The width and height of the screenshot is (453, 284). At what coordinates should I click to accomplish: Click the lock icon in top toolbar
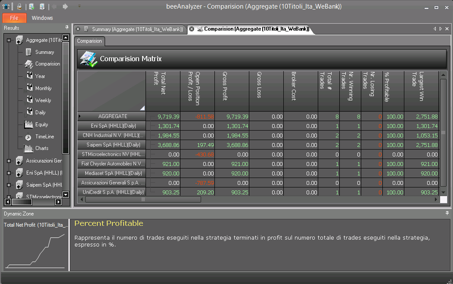tap(19, 6)
